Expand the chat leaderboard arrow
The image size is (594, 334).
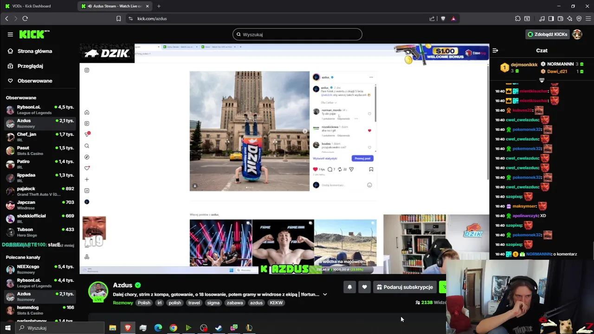coord(542,81)
